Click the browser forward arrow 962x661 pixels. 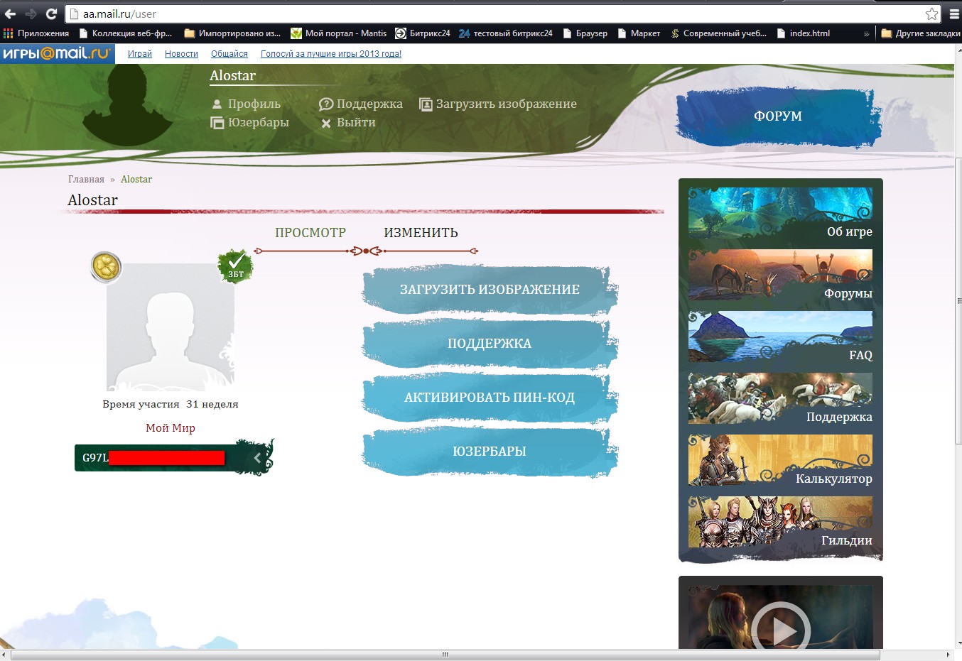pos(31,13)
